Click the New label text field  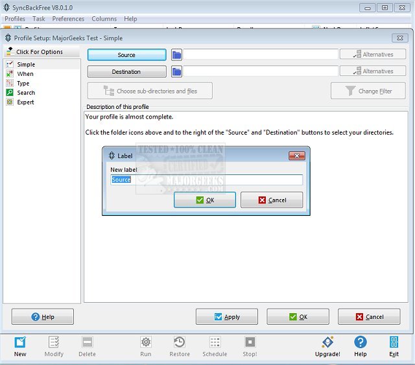pos(206,180)
